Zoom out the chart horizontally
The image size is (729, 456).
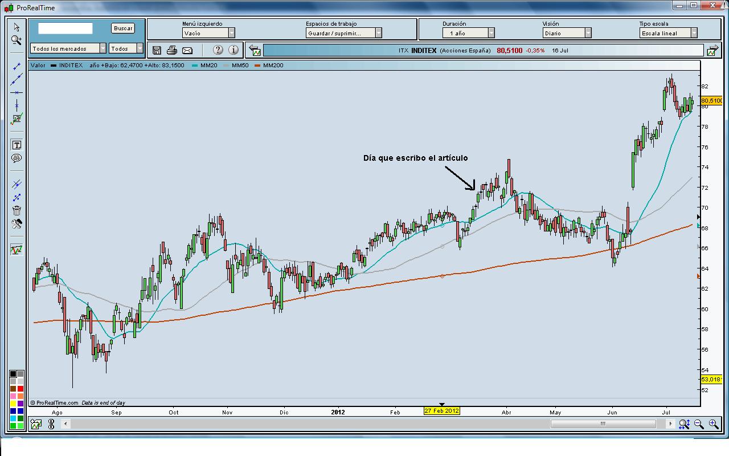699,424
